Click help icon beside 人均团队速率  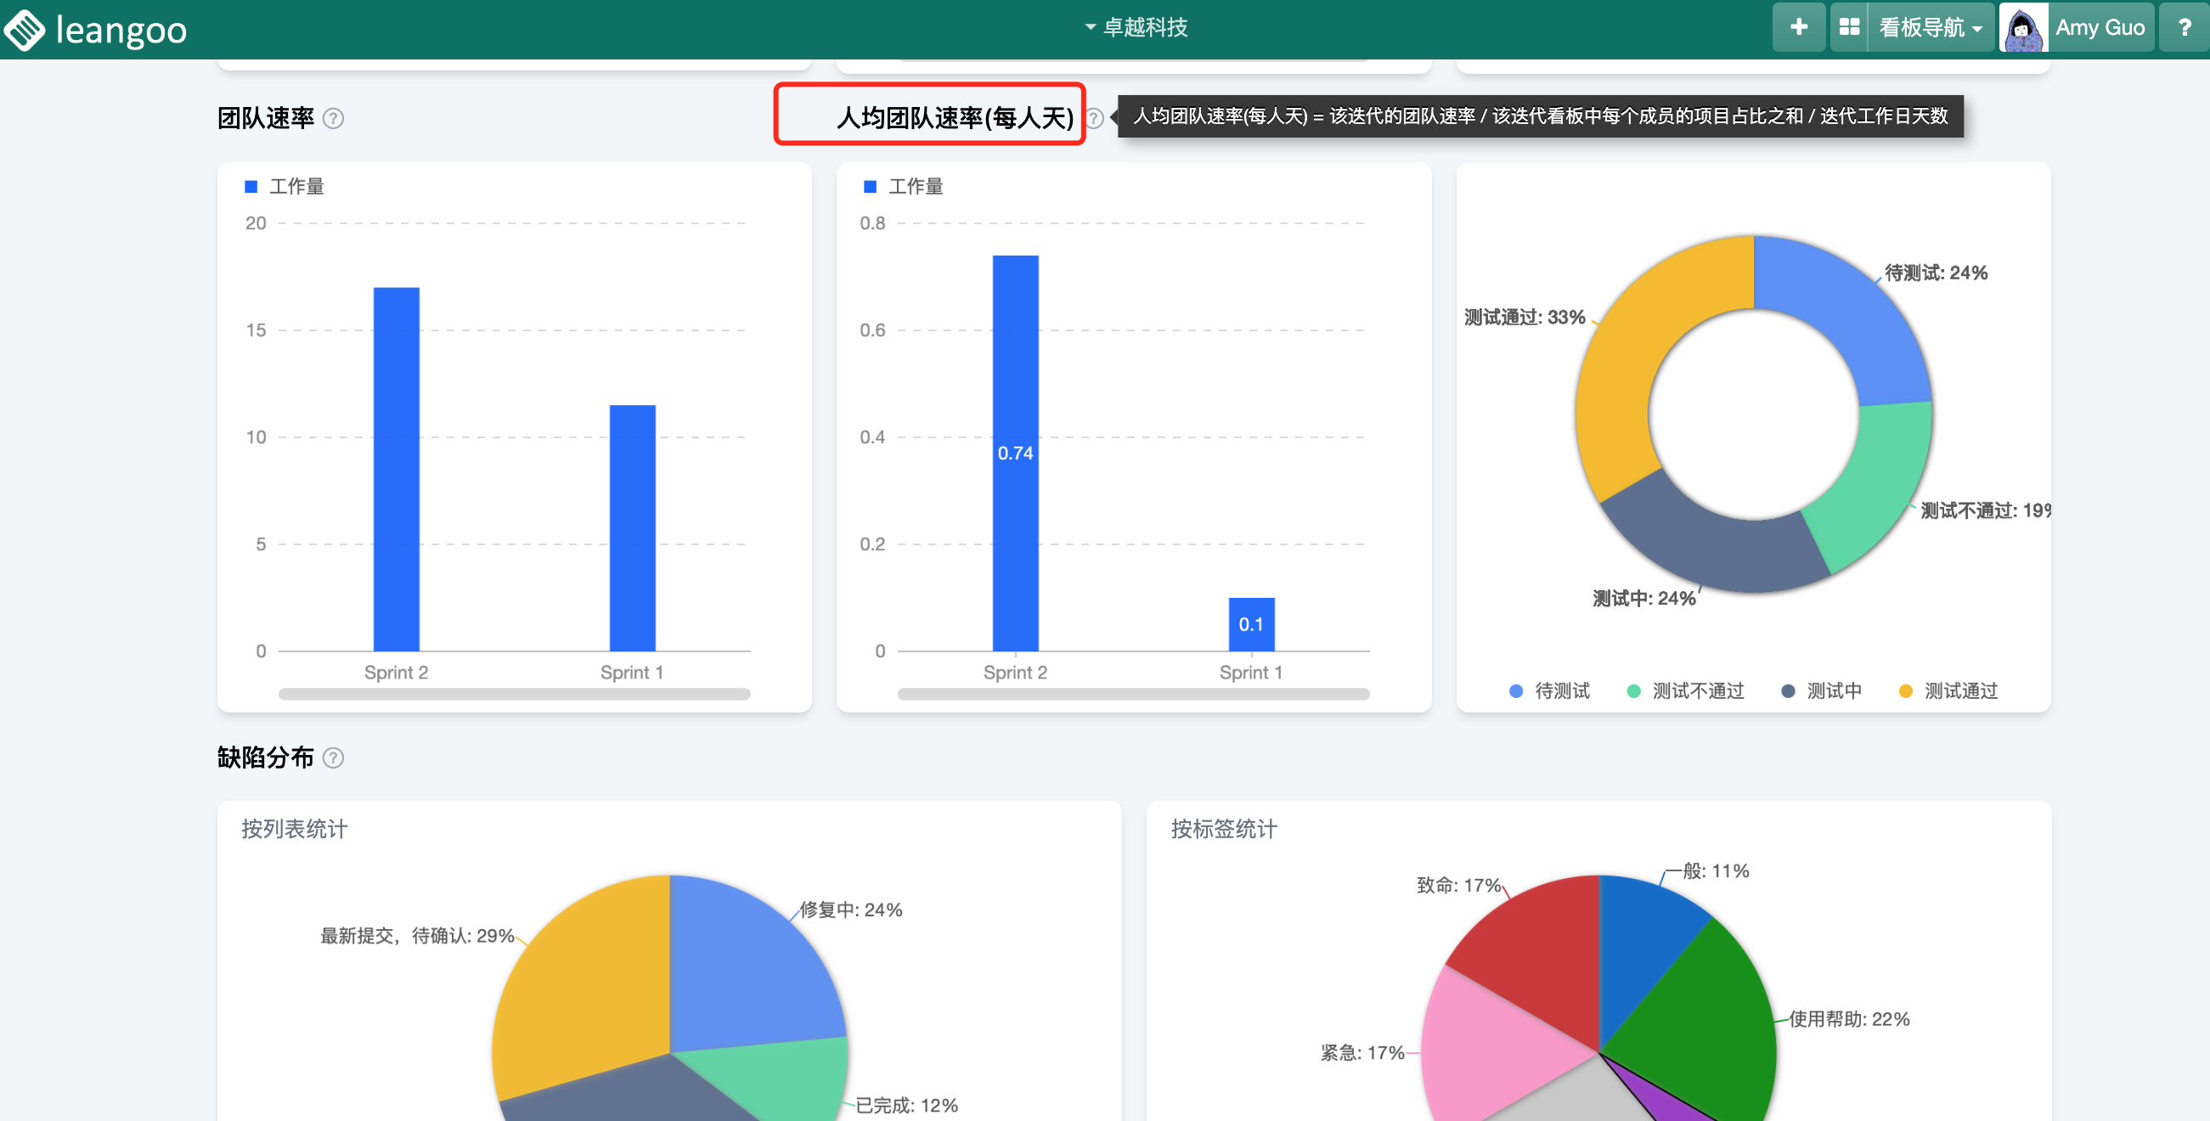point(1095,118)
